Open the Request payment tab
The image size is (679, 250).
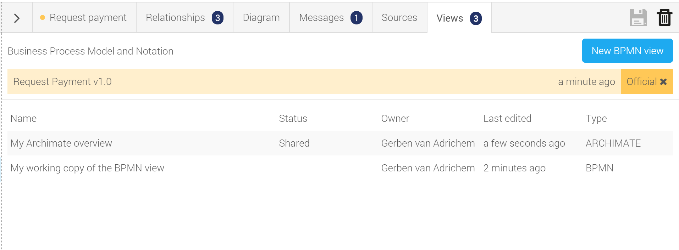coord(84,17)
